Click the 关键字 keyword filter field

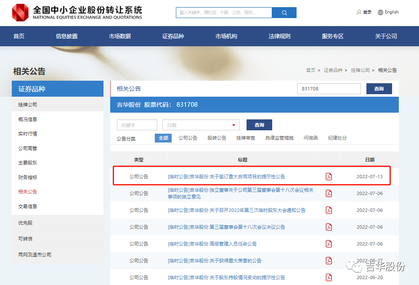pos(137,125)
